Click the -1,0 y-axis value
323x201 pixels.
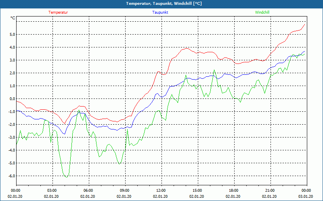[x=12, y=112]
